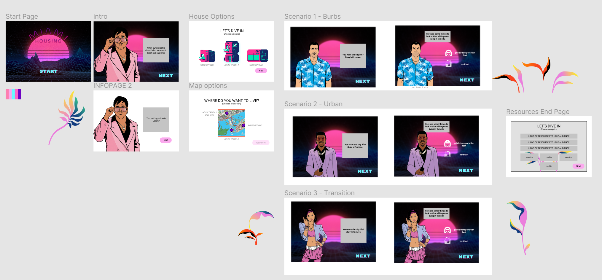The width and height of the screenshot is (602, 280).
Task: Select the tall House Option 2 building icon
Action: tap(231, 52)
